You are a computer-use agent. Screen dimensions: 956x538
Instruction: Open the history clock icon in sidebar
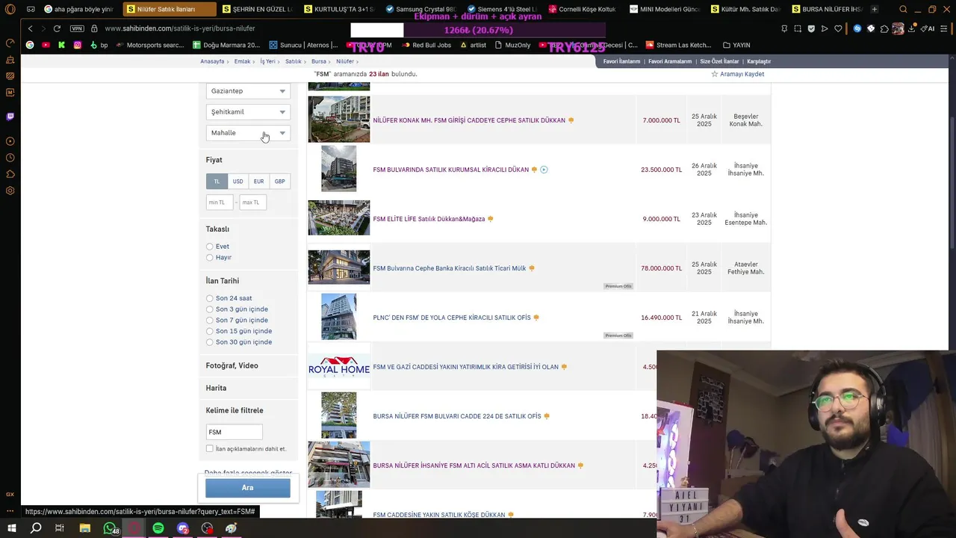tap(10, 158)
